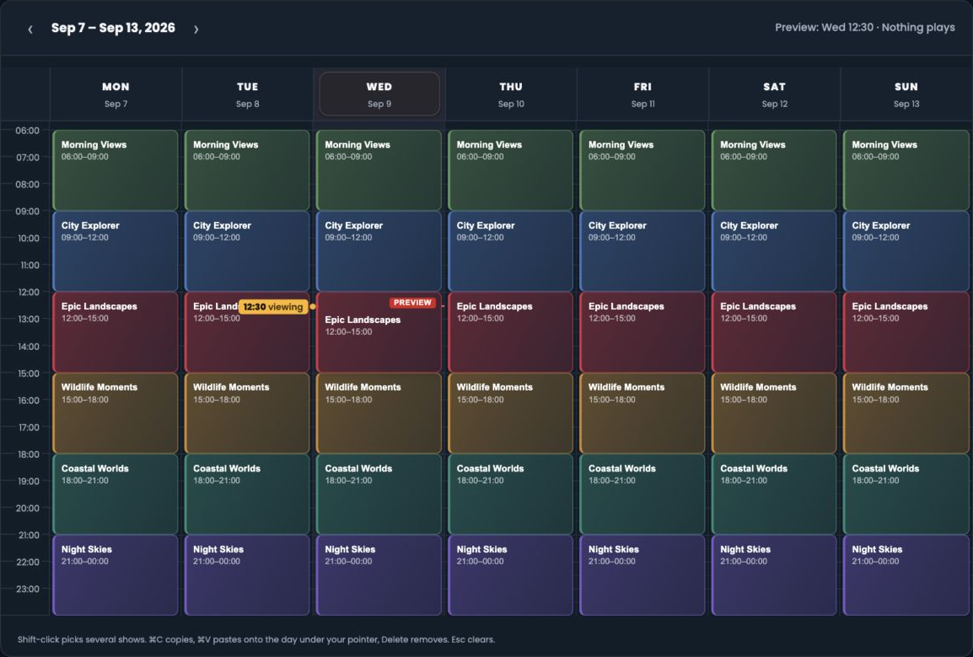Click the 12:00 time axis label
The height and width of the screenshot is (657, 973).
28,292
